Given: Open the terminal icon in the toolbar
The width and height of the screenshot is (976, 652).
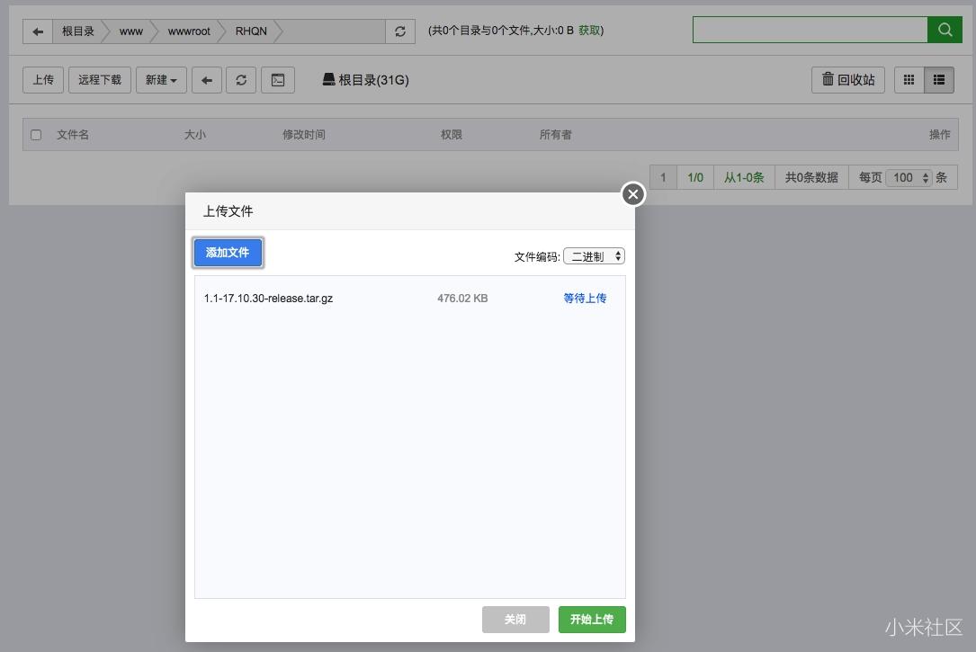Looking at the screenshot, I should [x=277, y=79].
